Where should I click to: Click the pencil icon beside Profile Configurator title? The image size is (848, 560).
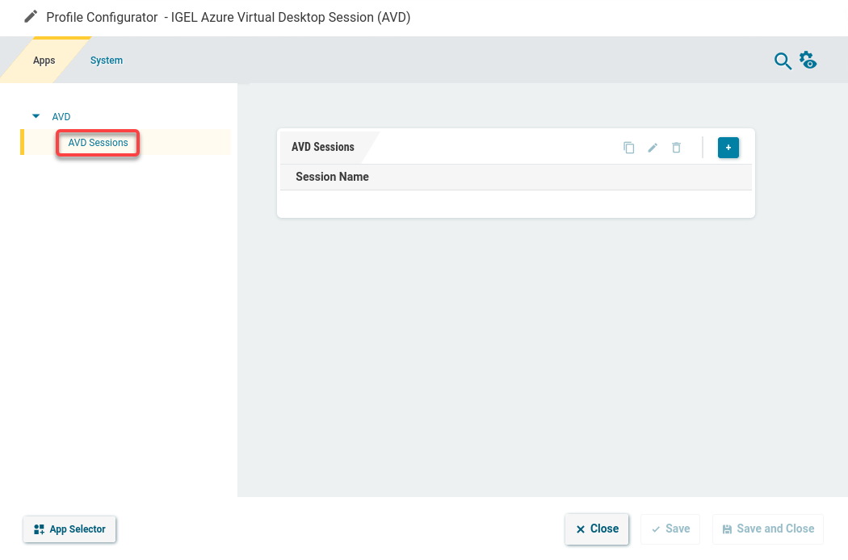(x=31, y=15)
